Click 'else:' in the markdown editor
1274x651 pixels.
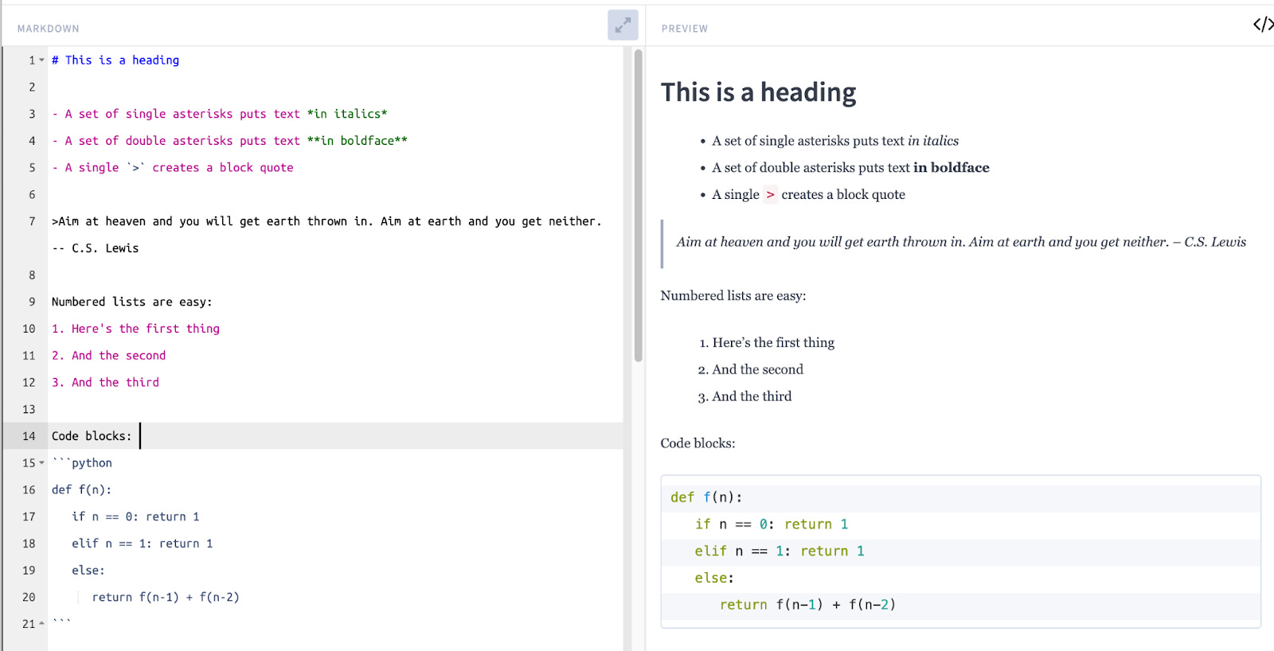[x=88, y=571]
